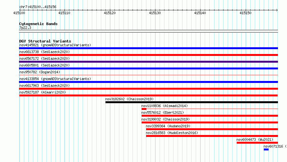Click the DGV Structural Variants track title
This screenshot has height=162, width=287.
tap(45, 41)
